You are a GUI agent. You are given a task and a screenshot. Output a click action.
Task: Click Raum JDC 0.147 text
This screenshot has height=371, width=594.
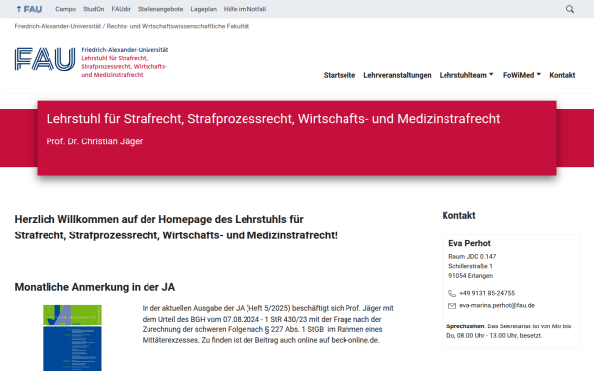472,256
